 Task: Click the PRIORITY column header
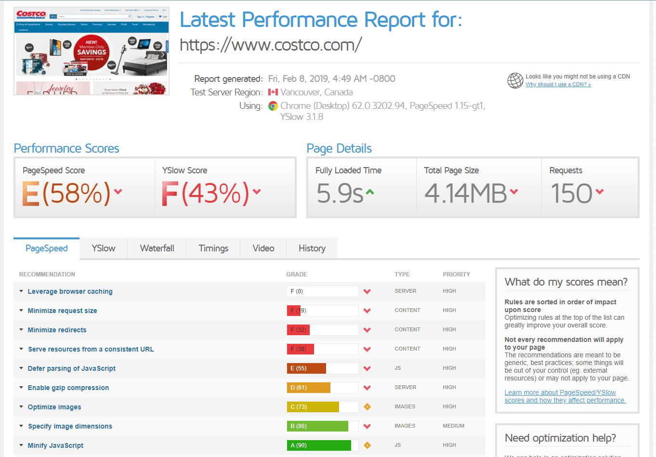(x=457, y=274)
